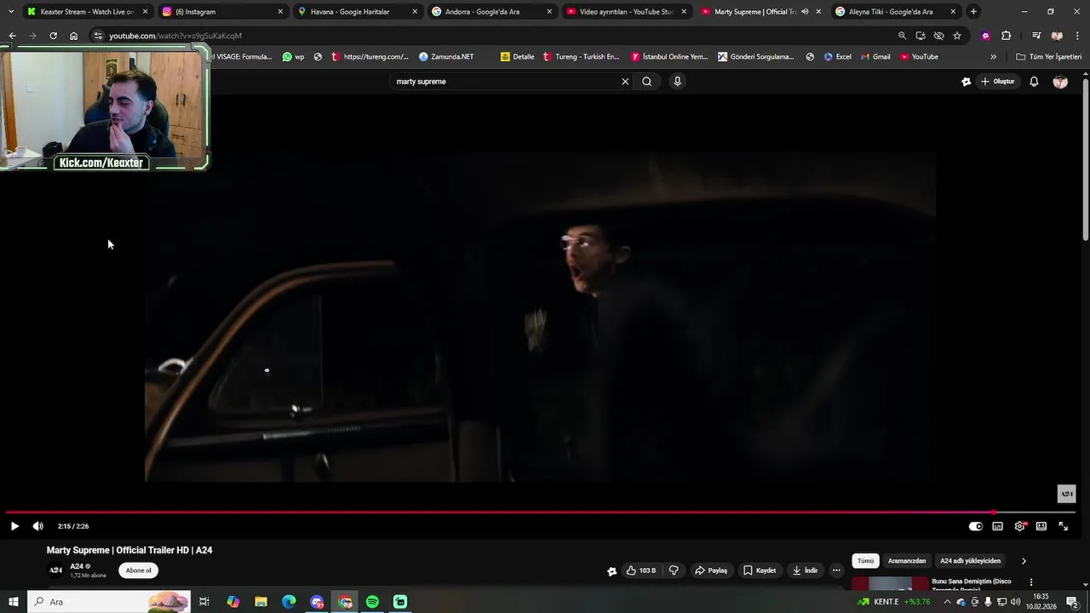Open options for Bunu Sana Demiştim video
This screenshot has height=613, width=1090.
pos(1031,583)
